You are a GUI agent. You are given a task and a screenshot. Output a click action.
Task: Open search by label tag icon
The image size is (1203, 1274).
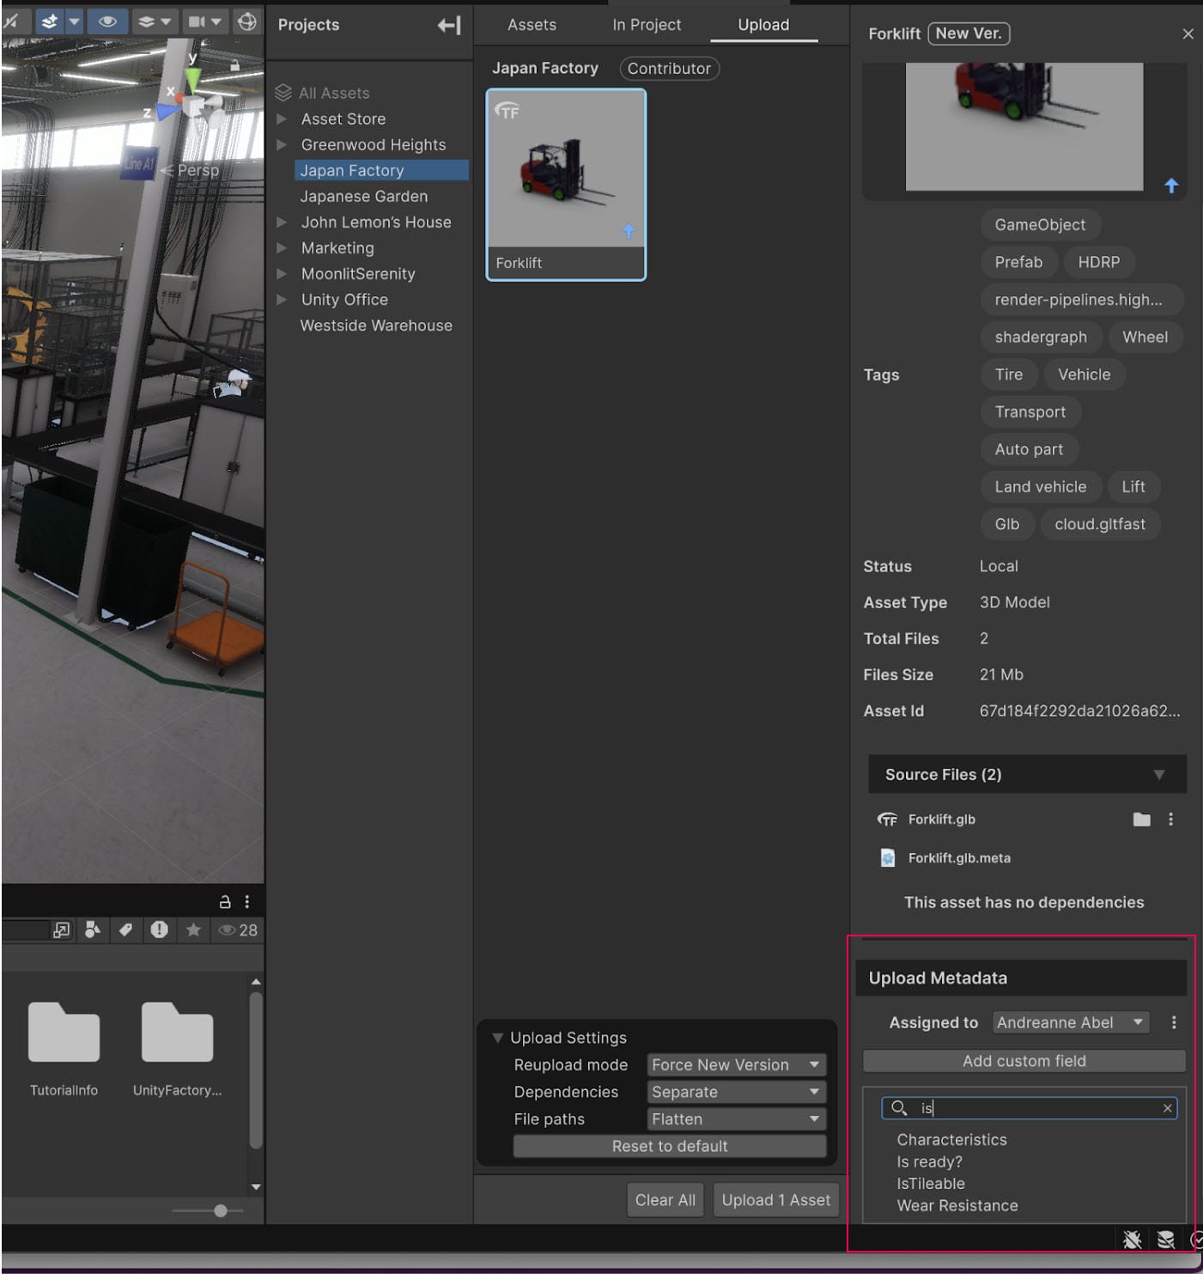(x=125, y=930)
